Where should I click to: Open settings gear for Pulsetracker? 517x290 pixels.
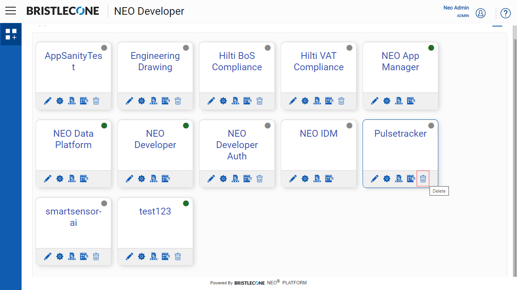coord(387,179)
